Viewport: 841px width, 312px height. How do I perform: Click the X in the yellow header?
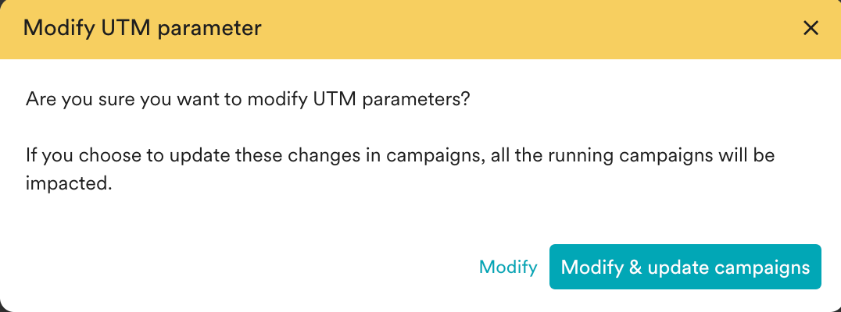coord(811,29)
